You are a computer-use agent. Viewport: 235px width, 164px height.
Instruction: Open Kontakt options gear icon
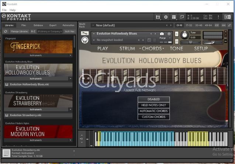pyautogui.click(x=166, y=17)
